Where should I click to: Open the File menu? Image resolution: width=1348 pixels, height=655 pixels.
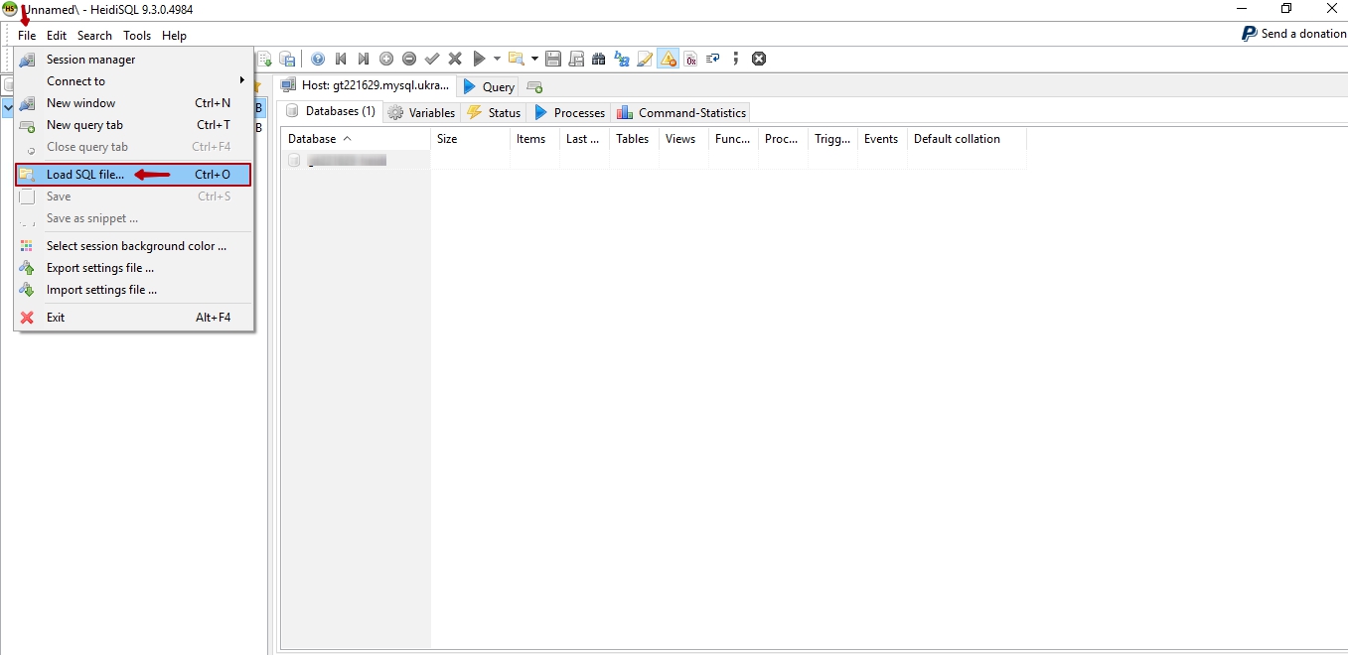pos(27,35)
